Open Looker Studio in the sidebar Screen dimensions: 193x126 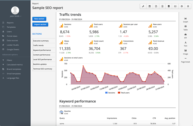13,45
